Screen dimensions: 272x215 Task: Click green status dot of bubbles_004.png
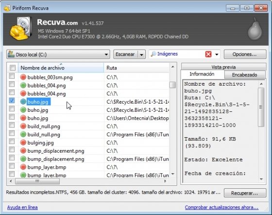[x=23, y=85]
